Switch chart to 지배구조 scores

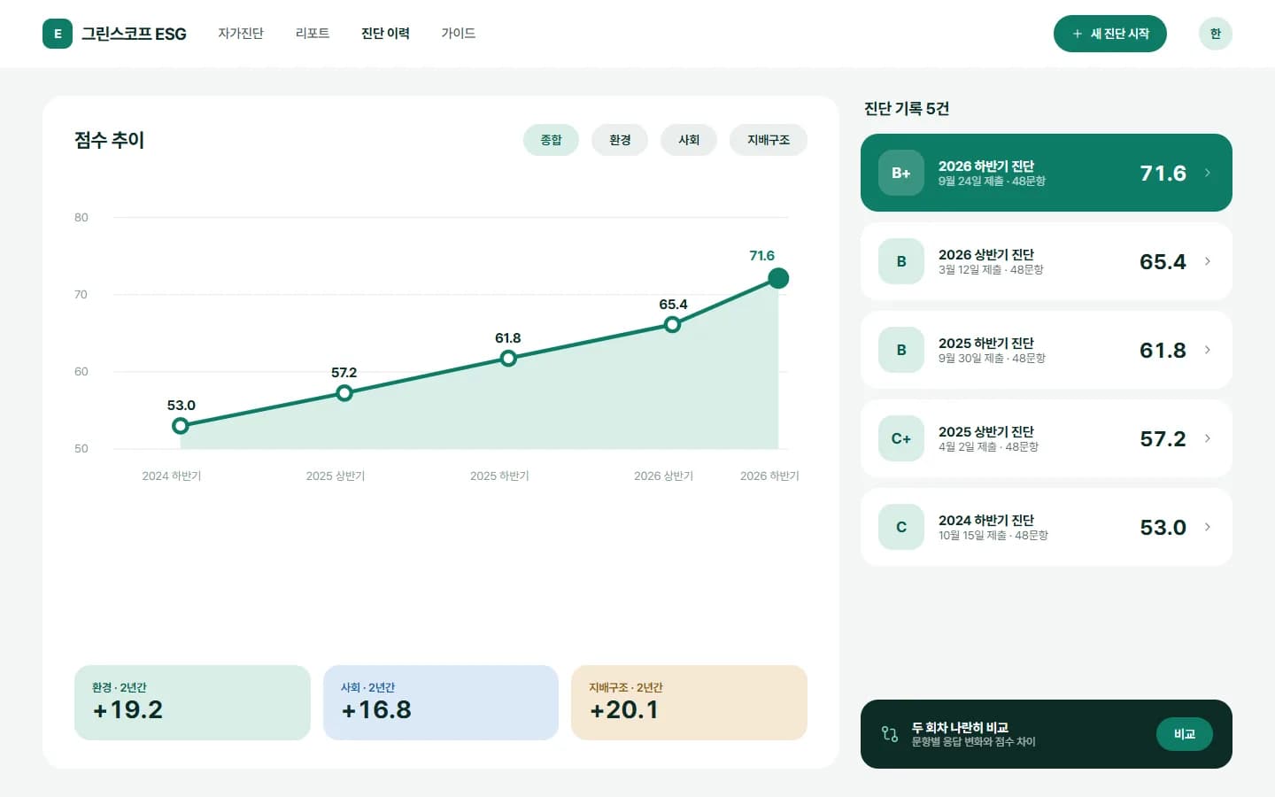pyautogui.click(x=769, y=140)
